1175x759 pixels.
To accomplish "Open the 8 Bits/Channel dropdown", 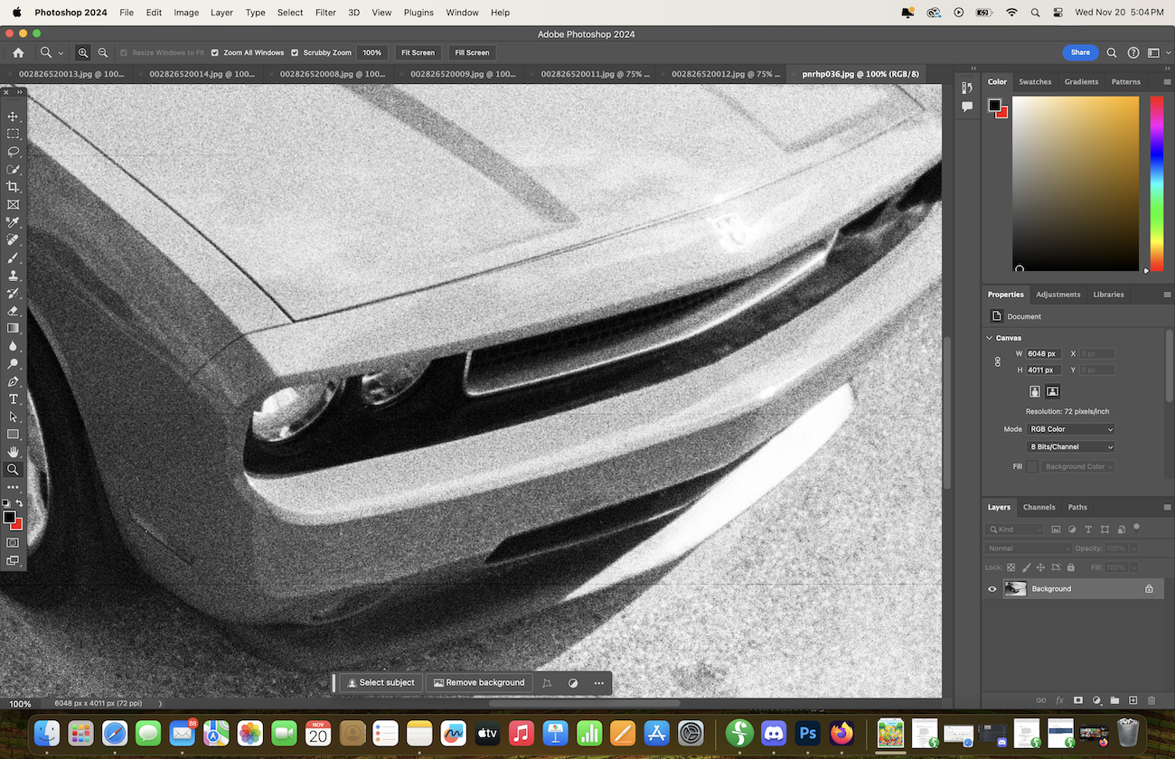I will click(x=1071, y=446).
